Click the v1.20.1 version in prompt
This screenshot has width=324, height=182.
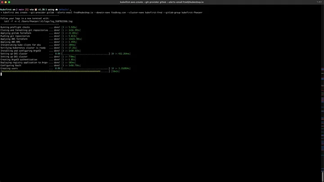[42, 9]
